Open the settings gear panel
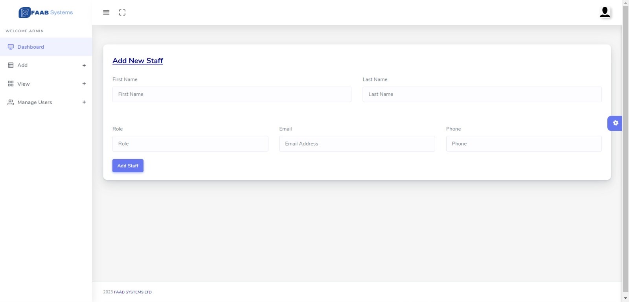 615,123
